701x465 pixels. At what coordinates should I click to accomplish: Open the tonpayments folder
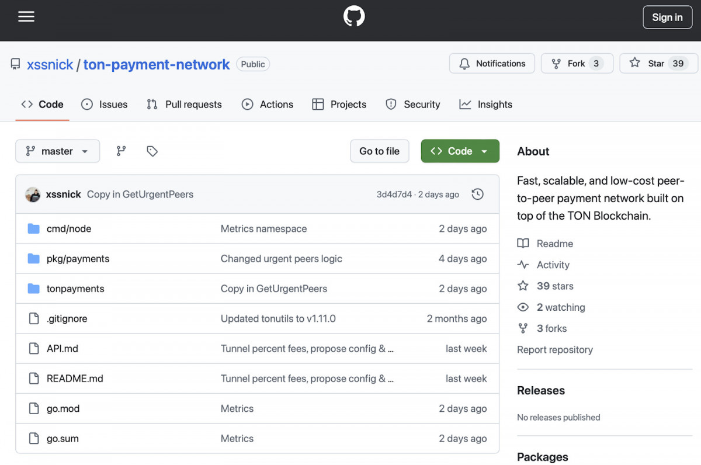click(x=75, y=289)
